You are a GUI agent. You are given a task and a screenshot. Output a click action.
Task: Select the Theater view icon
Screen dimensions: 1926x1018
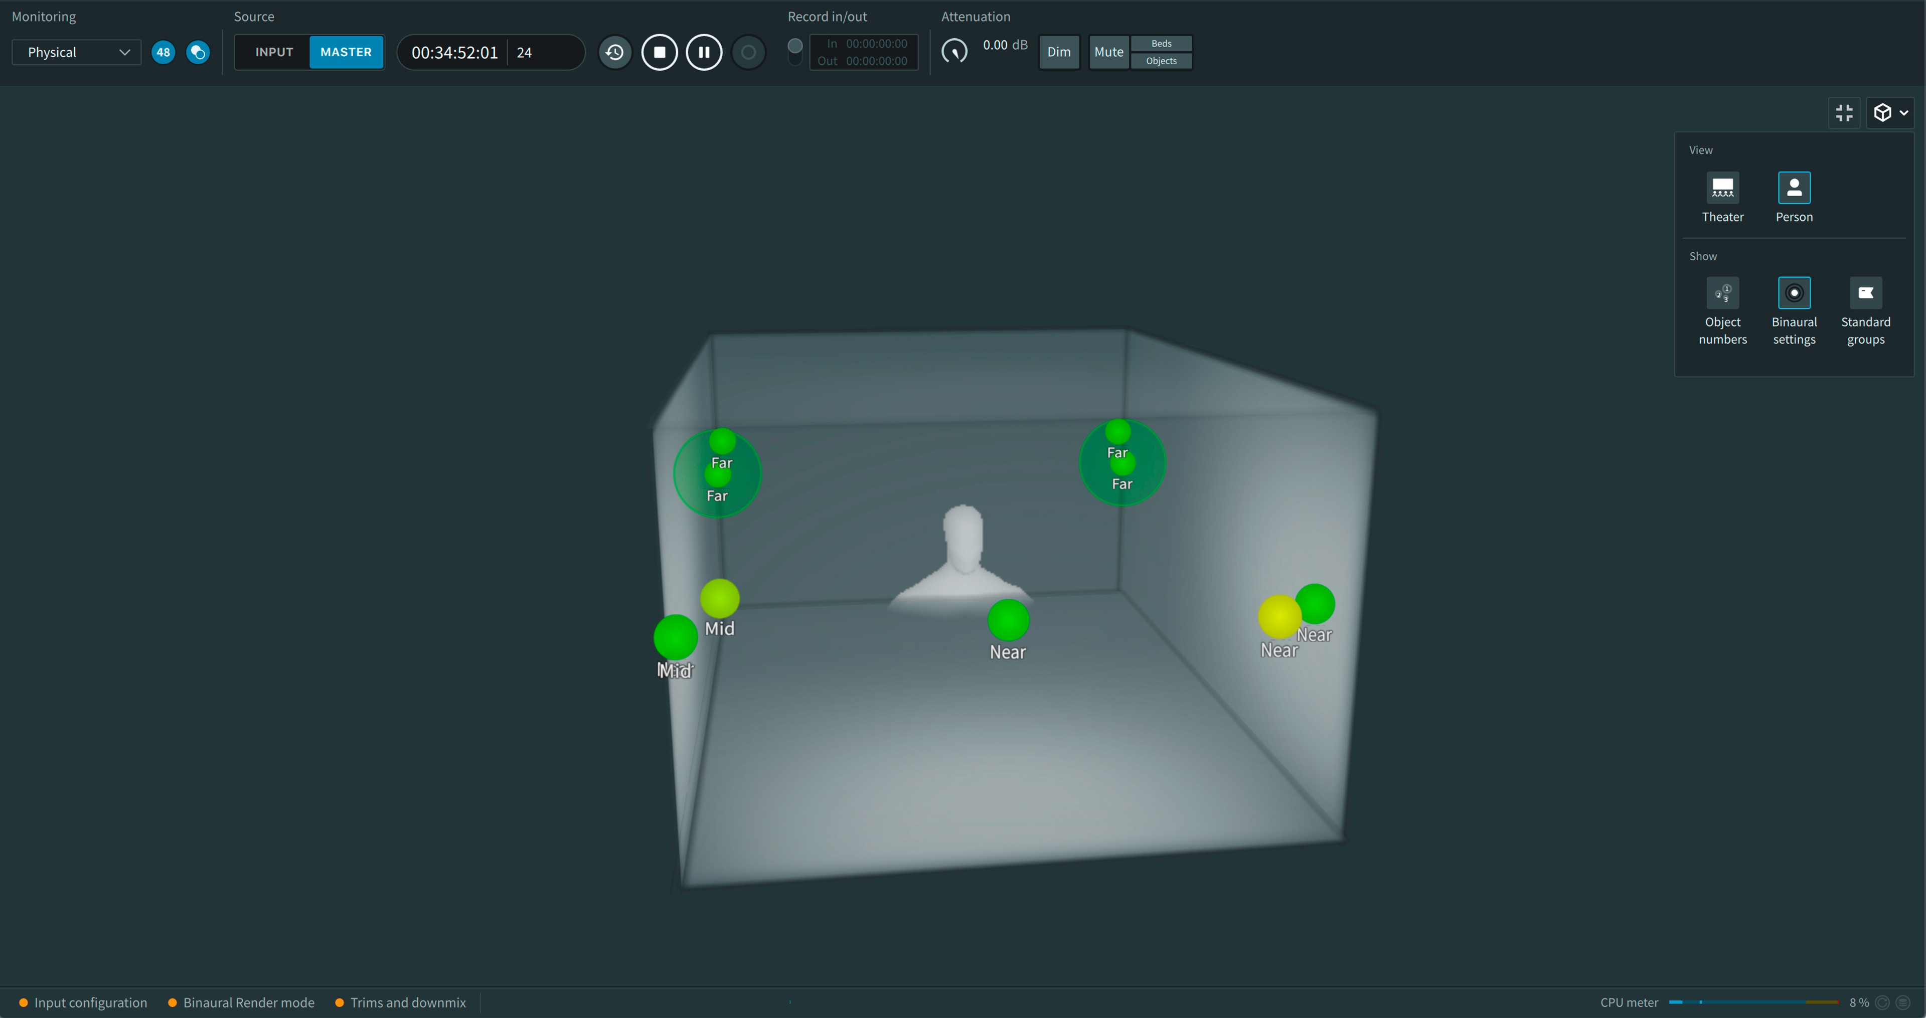pos(1723,188)
